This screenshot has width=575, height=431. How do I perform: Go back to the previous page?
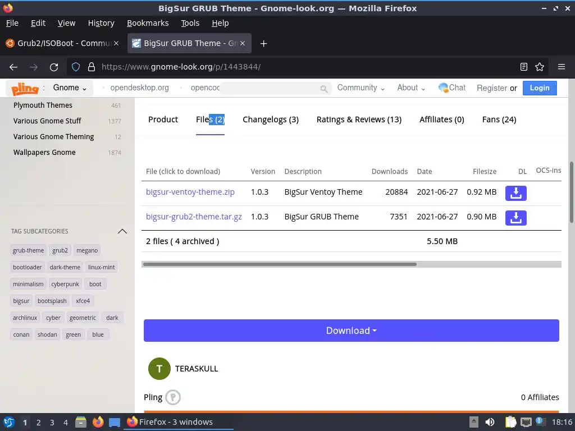click(13, 67)
